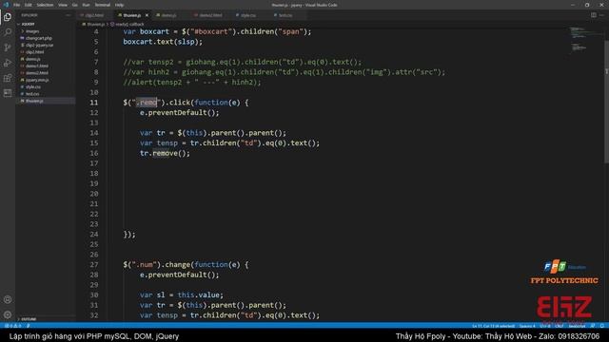Switch to the demo.js editor tab
Image resolution: width=609 pixels, height=342 pixels.
[x=169, y=15]
